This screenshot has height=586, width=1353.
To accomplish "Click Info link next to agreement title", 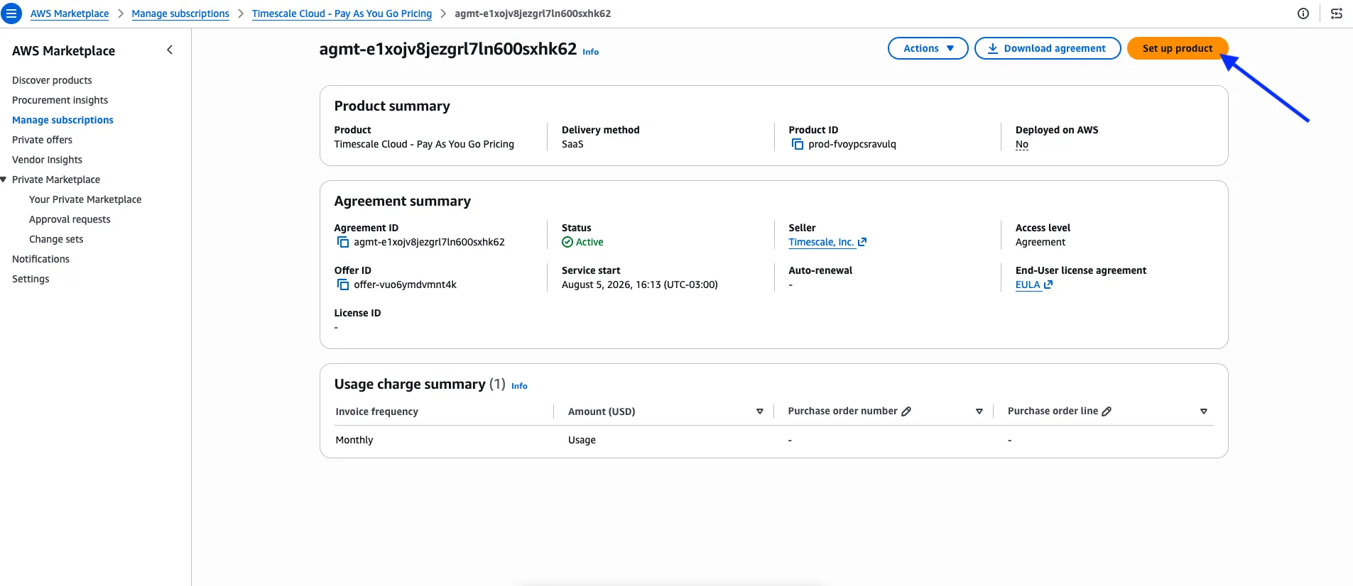I will pos(591,52).
